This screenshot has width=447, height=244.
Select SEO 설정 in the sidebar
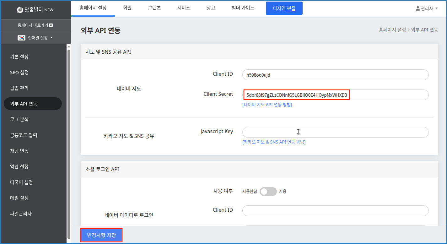click(19, 73)
